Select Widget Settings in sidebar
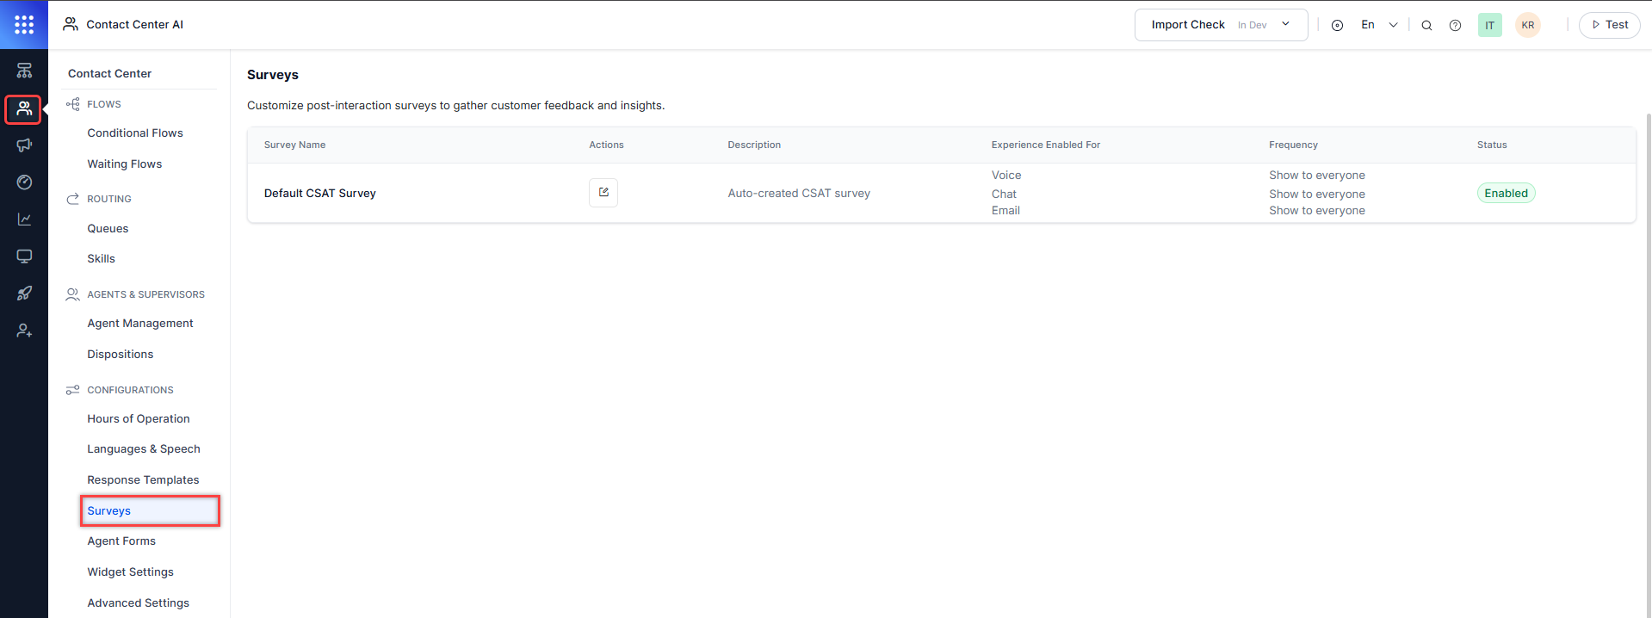 [130, 572]
